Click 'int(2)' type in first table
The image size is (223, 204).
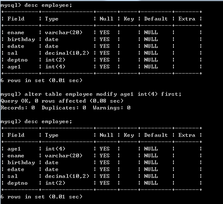pyautogui.click(x=55, y=60)
